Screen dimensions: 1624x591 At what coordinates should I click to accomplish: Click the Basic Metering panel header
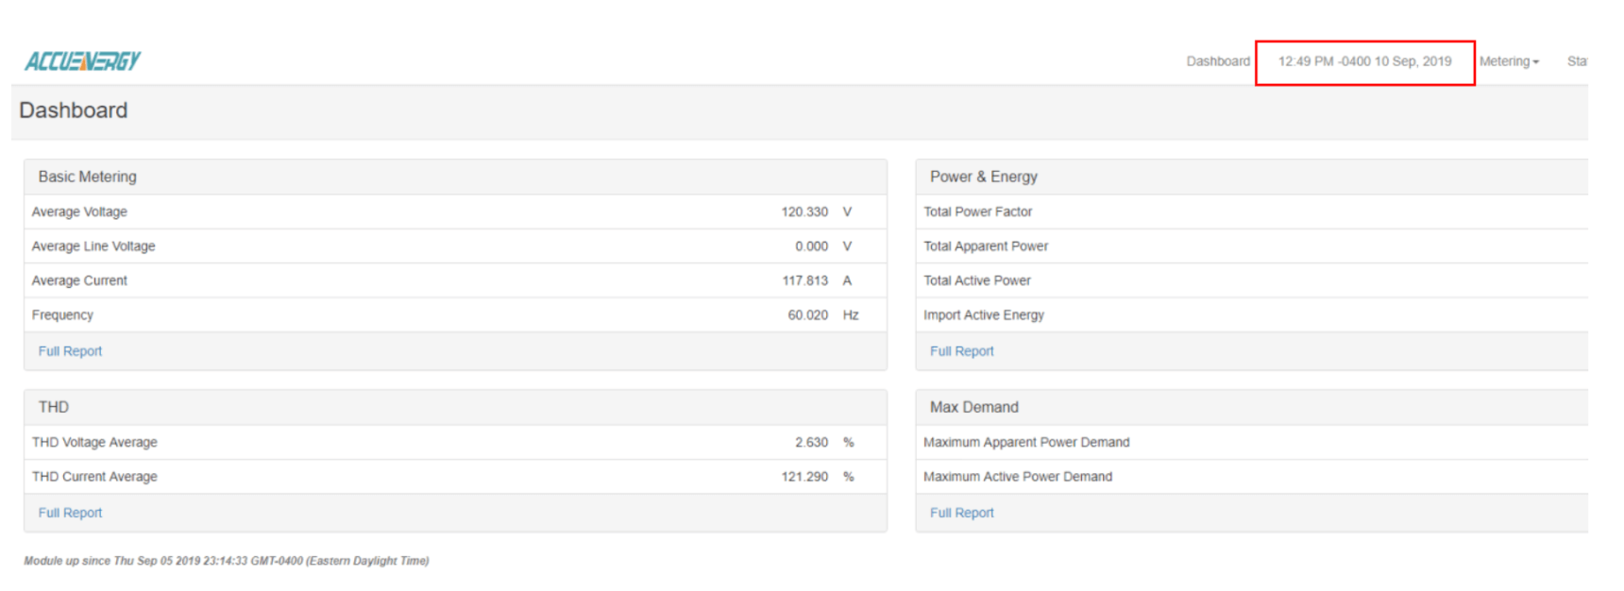click(x=87, y=177)
